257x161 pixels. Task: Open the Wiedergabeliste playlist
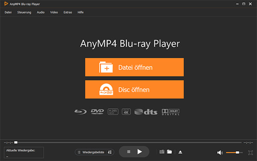tap(91, 152)
